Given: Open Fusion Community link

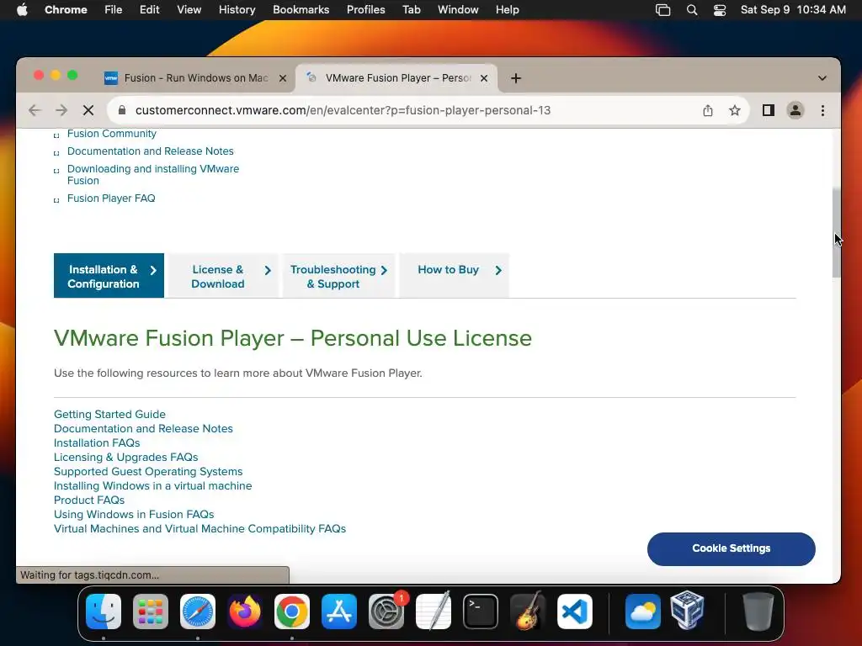Looking at the screenshot, I should pos(112,134).
